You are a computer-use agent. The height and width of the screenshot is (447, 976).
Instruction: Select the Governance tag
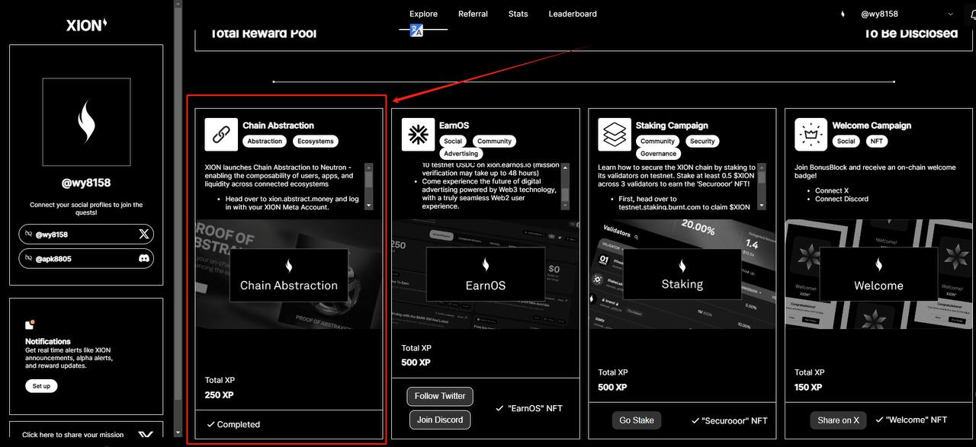(658, 154)
